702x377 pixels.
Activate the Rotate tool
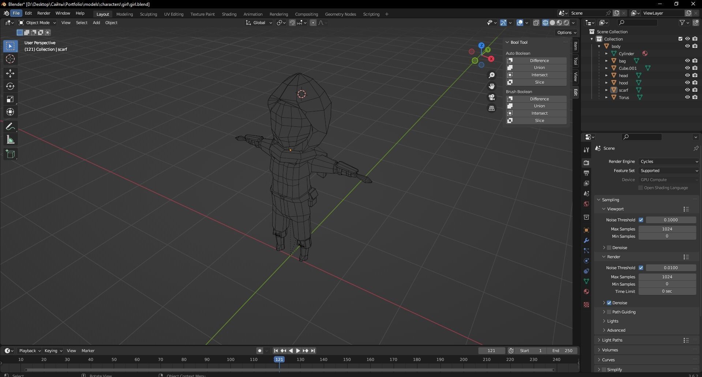pos(10,86)
